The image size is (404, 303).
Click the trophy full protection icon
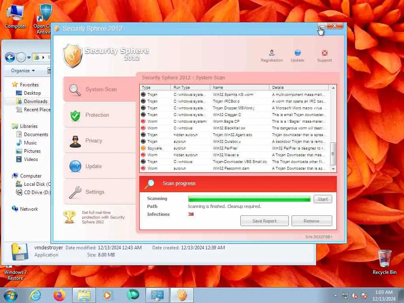click(x=69, y=217)
